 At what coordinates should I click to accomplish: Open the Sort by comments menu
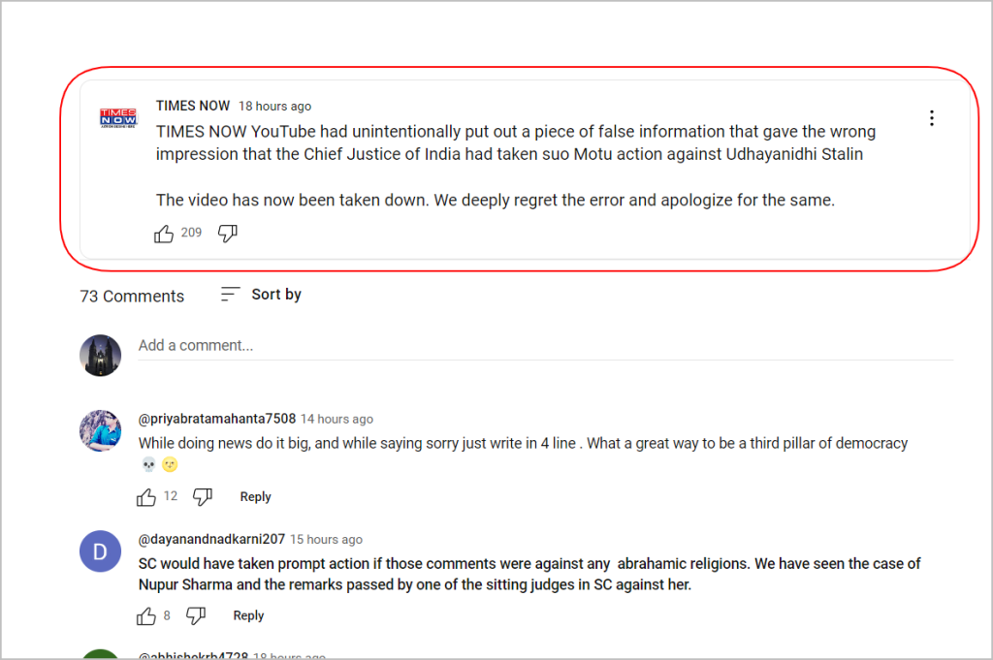click(261, 295)
